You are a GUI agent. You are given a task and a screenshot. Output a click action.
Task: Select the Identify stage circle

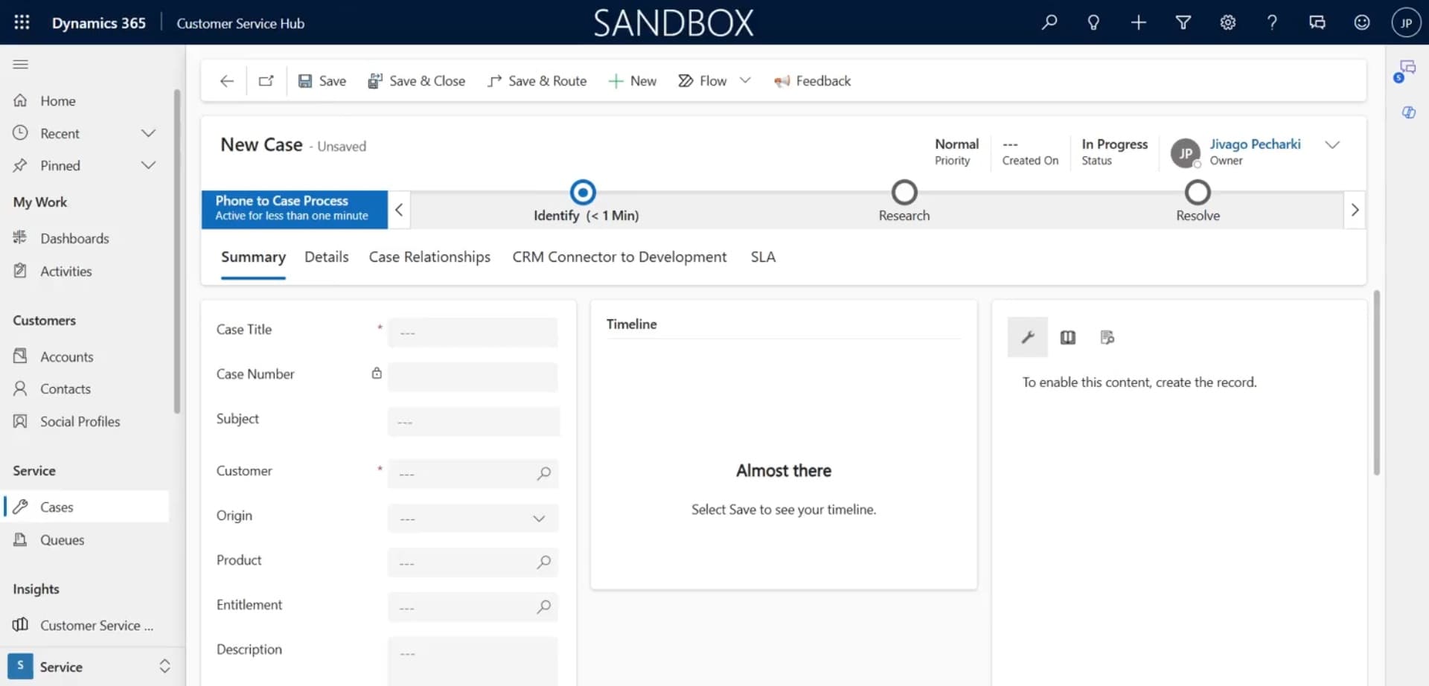pyautogui.click(x=583, y=193)
